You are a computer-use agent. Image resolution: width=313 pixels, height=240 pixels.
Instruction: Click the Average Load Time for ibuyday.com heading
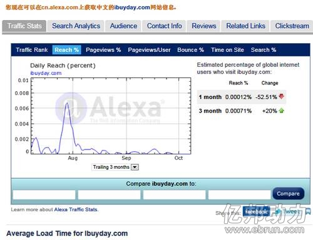(67, 233)
